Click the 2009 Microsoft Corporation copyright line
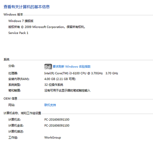 pyautogui.click(x=47, y=27)
